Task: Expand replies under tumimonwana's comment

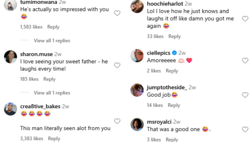Action: pyautogui.click(x=52, y=40)
